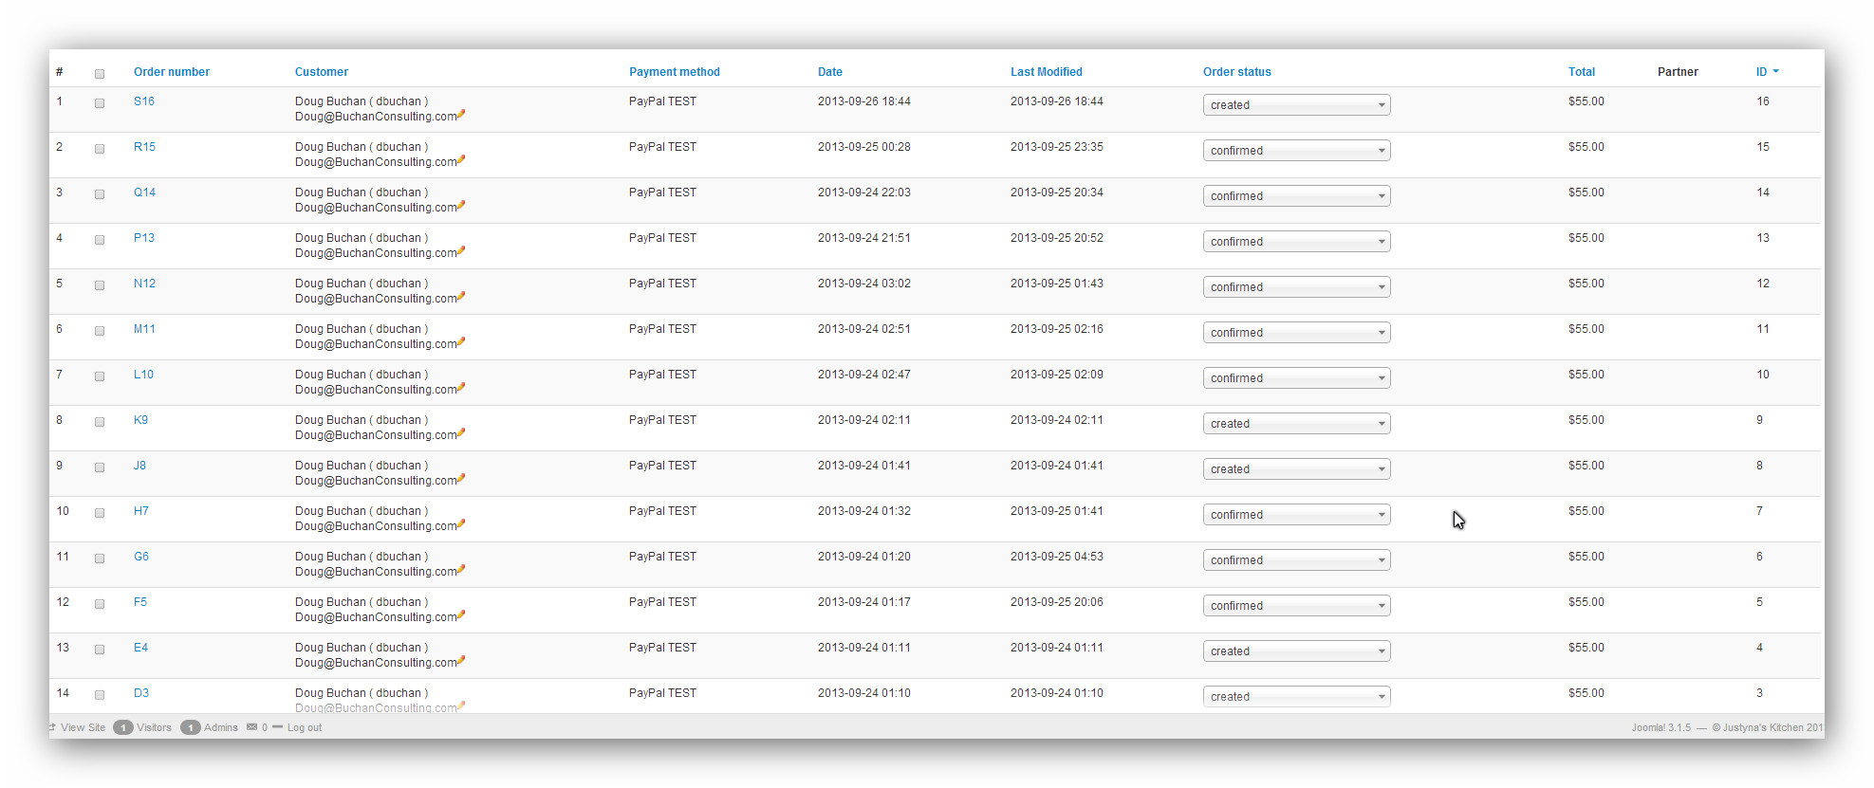The image size is (1874, 788).
Task: Edit customer using pencil in J8 row
Action: (461, 479)
